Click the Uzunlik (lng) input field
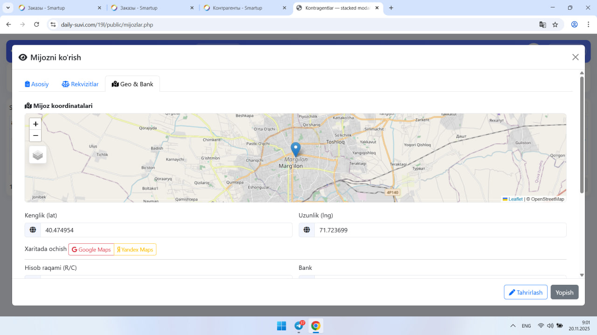 [440, 230]
